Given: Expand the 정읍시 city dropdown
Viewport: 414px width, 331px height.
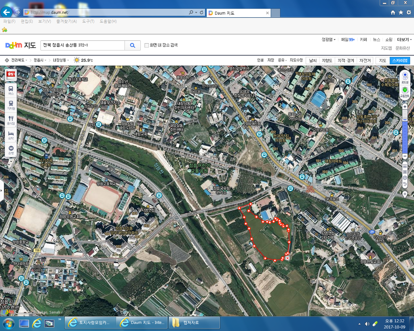Looking at the screenshot, I should pyautogui.click(x=40, y=60).
